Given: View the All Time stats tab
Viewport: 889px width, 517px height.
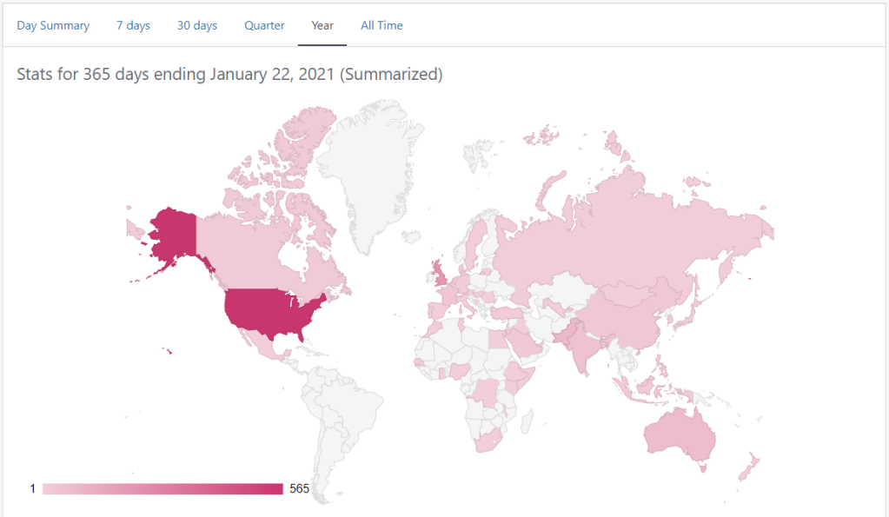Looking at the screenshot, I should (x=381, y=25).
